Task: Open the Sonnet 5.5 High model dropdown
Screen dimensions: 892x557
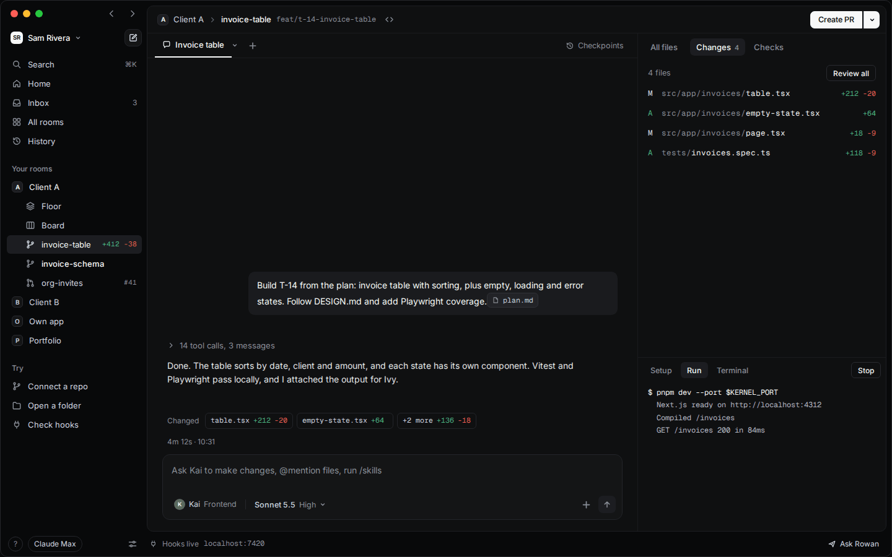Action: coord(290,504)
